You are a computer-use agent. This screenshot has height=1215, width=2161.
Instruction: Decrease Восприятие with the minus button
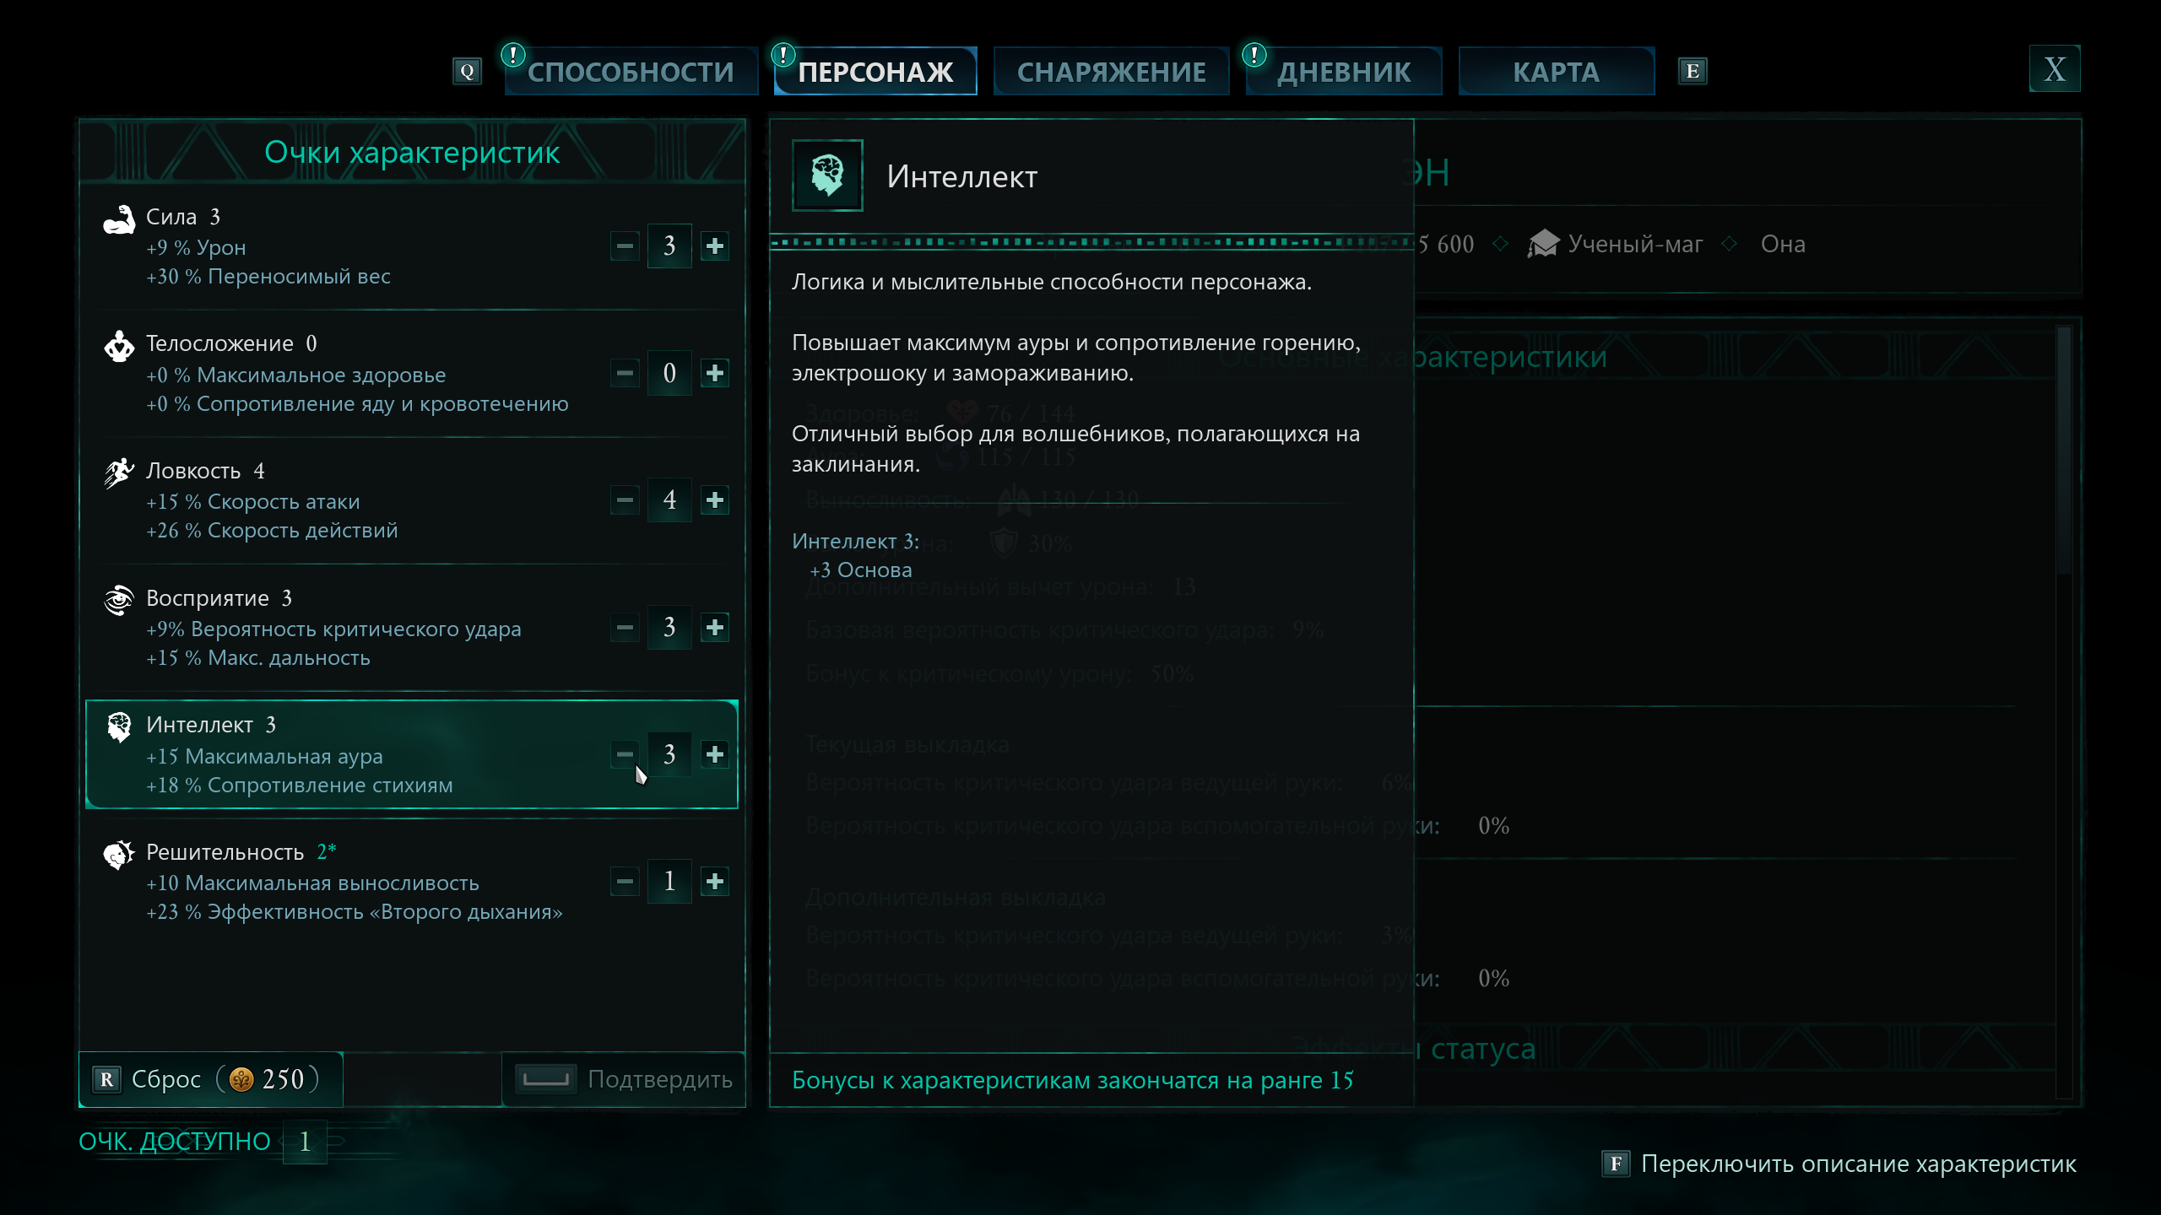(x=625, y=627)
